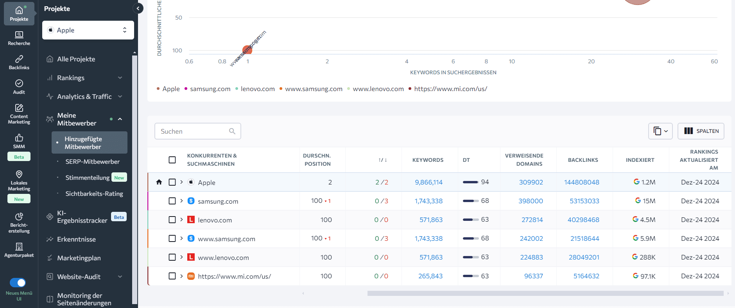
Task: Check the www.lenovo.com row checkbox
Action: click(x=172, y=257)
